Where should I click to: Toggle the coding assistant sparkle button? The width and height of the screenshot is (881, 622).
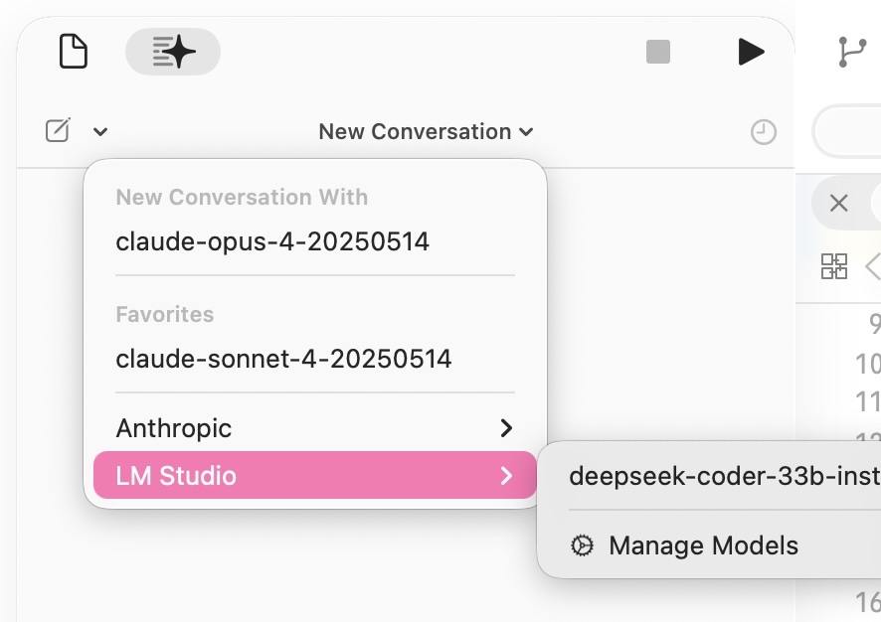click(x=173, y=52)
